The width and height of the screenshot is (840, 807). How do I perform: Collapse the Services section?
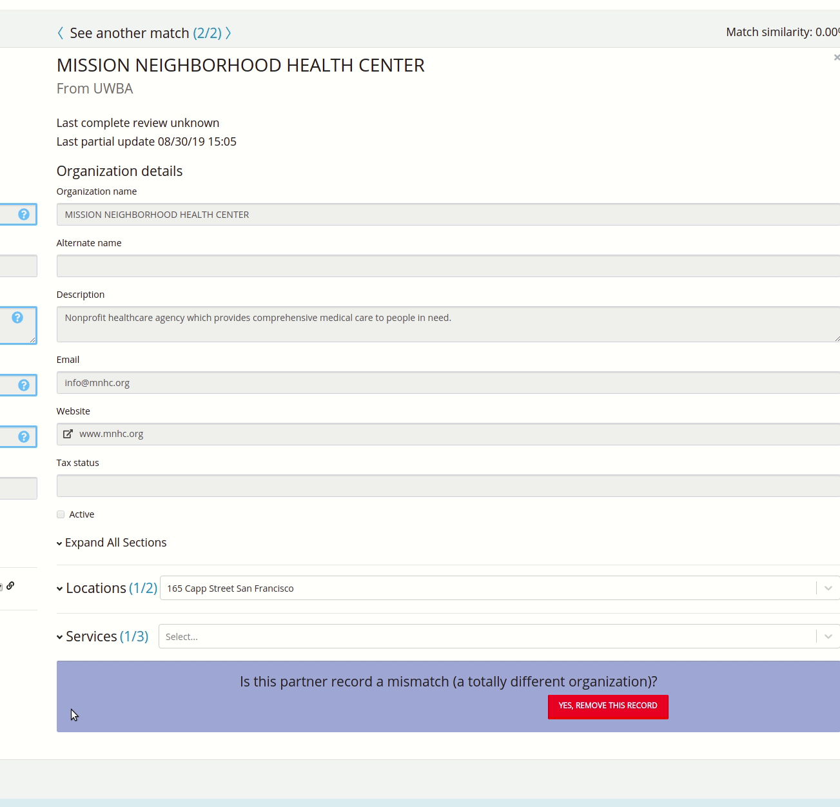point(59,637)
